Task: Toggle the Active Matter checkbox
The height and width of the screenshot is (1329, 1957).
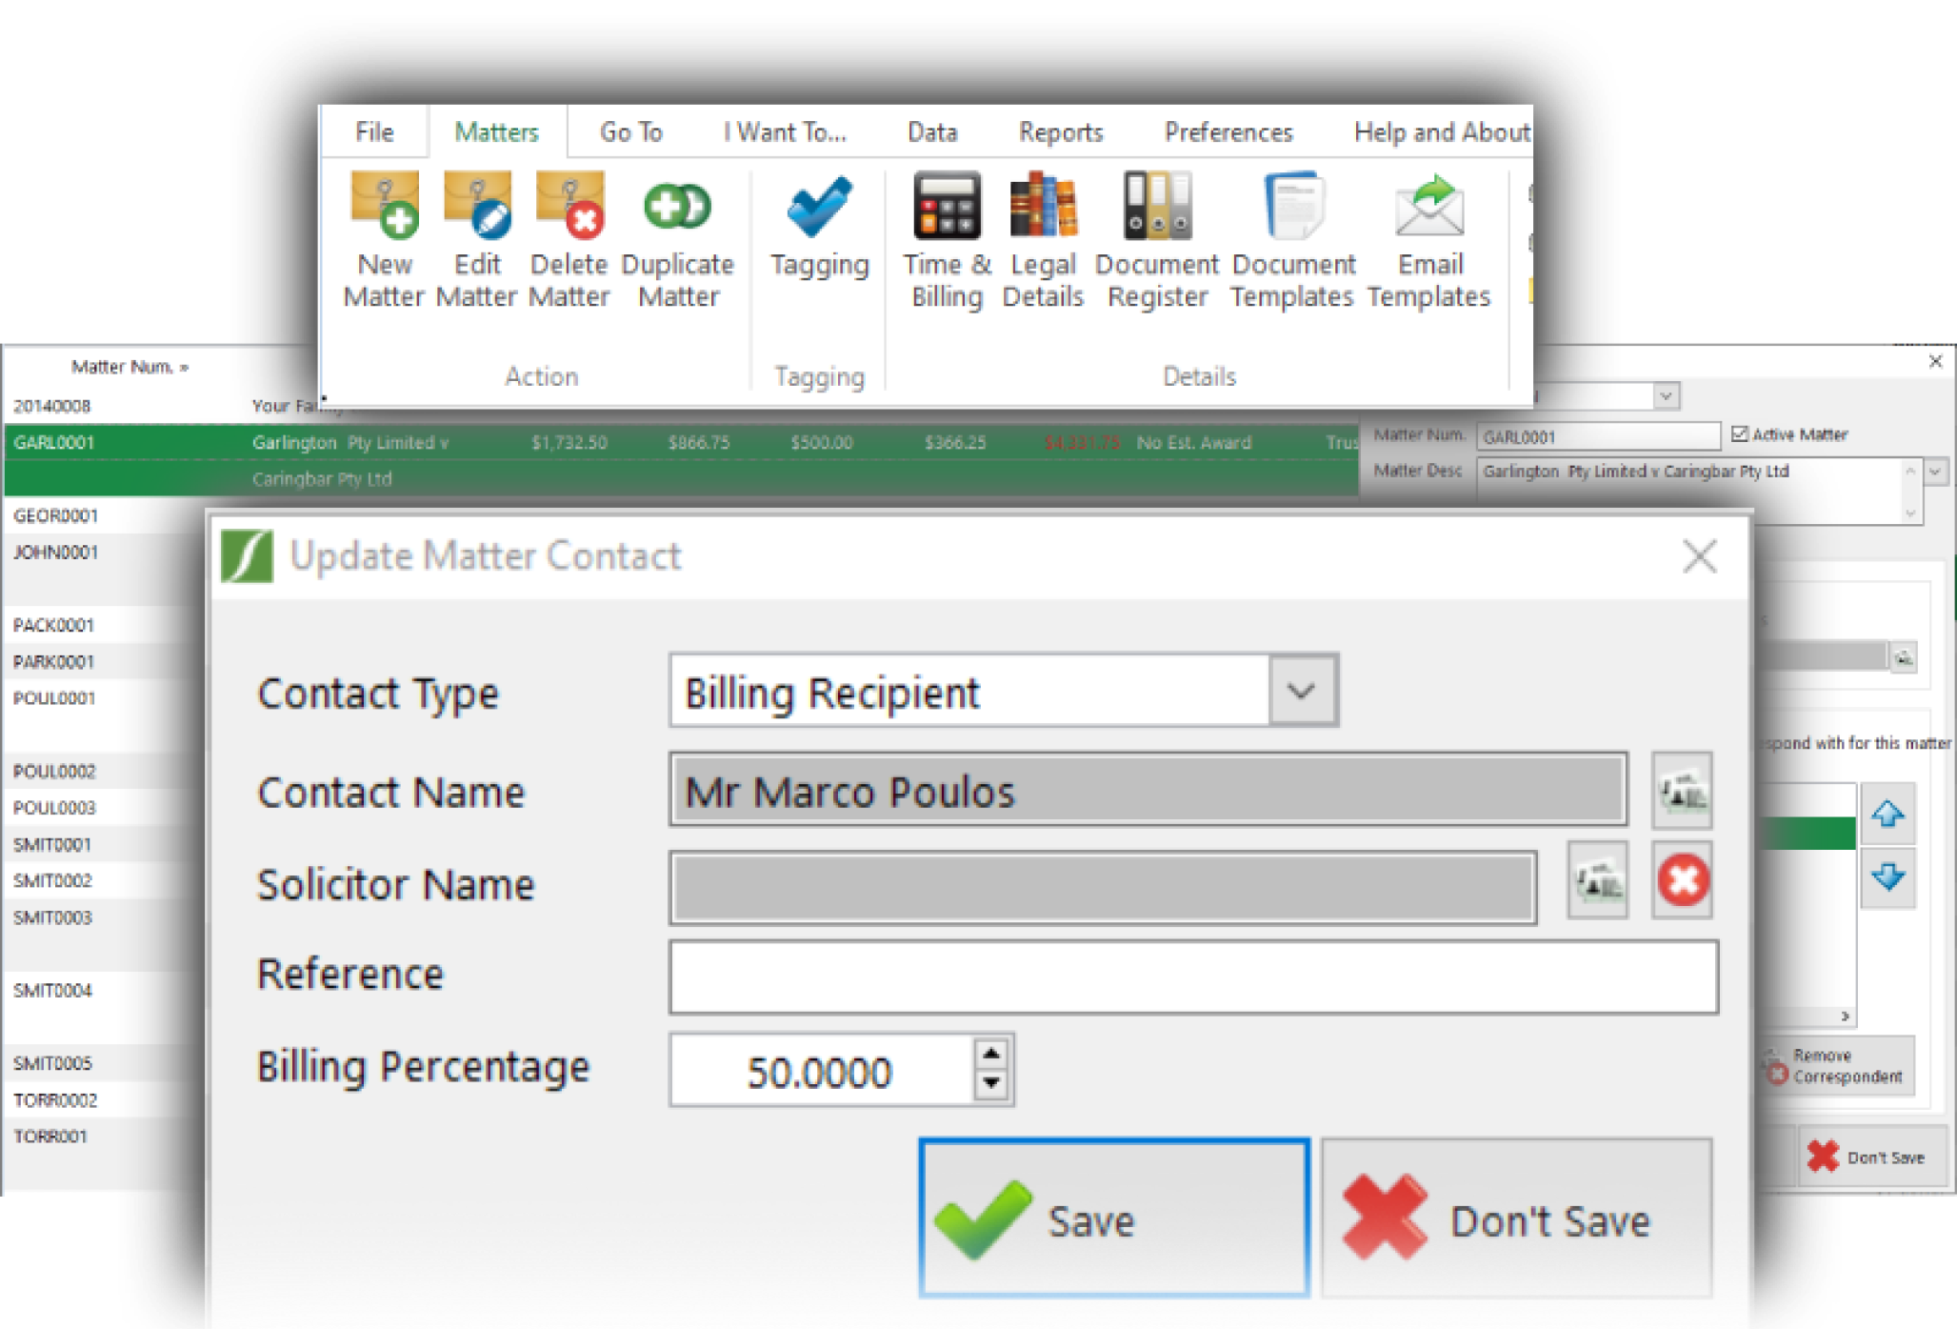Action: point(1740,434)
